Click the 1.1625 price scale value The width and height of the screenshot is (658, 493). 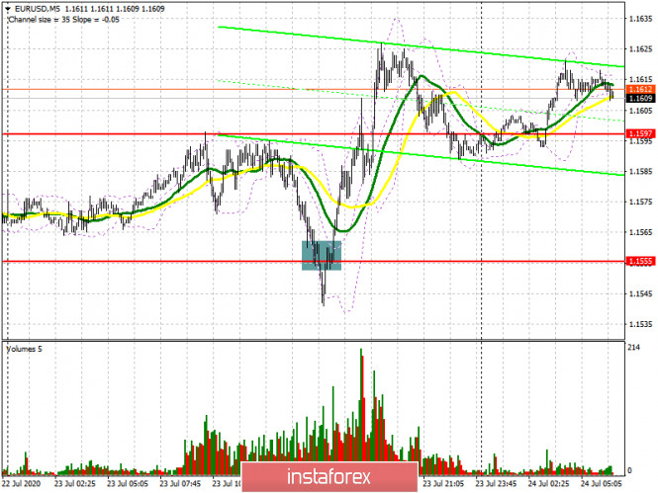(x=640, y=47)
